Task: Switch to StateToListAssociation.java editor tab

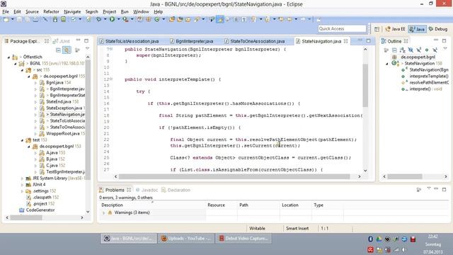Action: pyautogui.click(x=130, y=41)
